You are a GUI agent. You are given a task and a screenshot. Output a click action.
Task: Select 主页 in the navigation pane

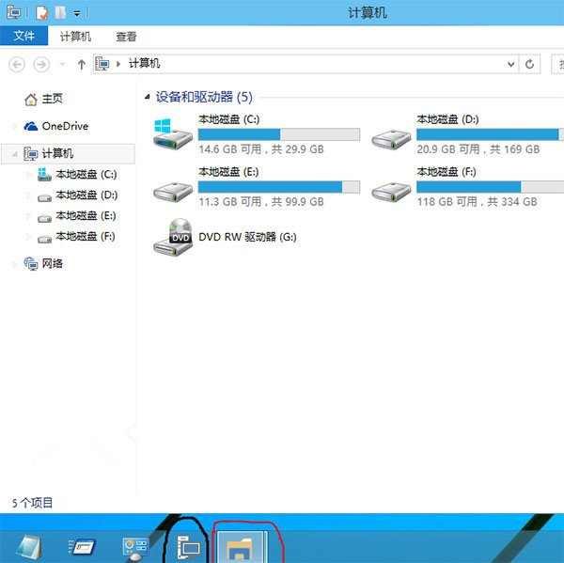click(x=52, y=99)
